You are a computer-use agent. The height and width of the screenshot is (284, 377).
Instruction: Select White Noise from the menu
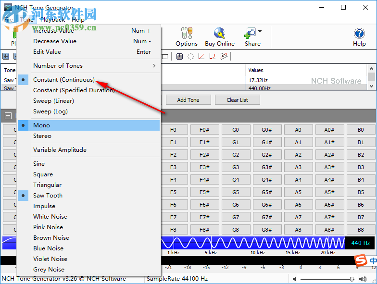[x=50, y=217]
